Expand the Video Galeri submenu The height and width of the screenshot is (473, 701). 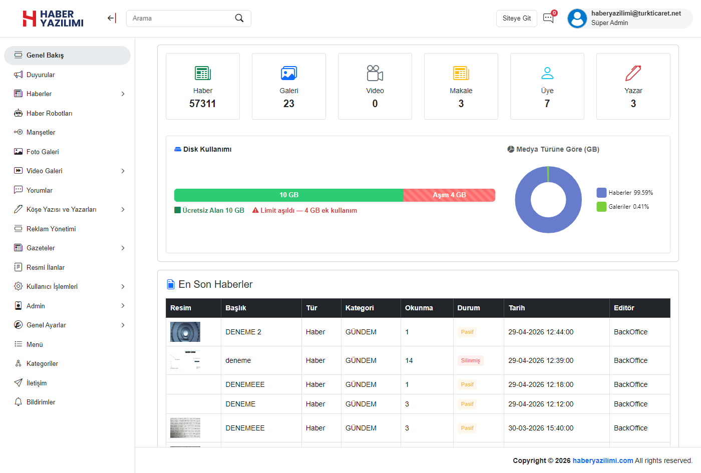(123, 171)
